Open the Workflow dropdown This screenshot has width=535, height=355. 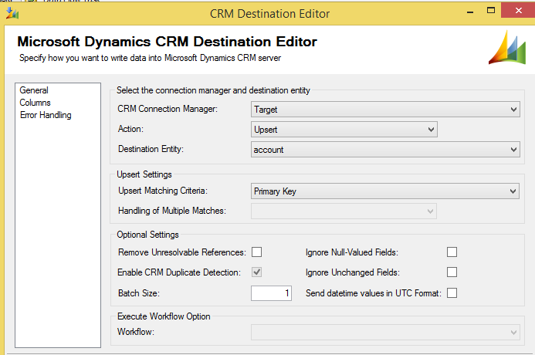pyautogui.click(x=385, y=332)
